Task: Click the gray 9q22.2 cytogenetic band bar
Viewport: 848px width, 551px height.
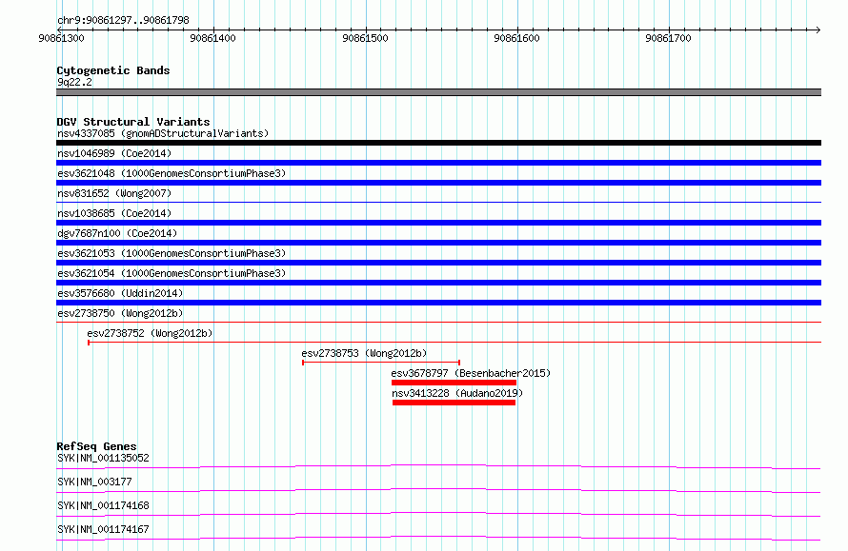Action: pos(438,92)
